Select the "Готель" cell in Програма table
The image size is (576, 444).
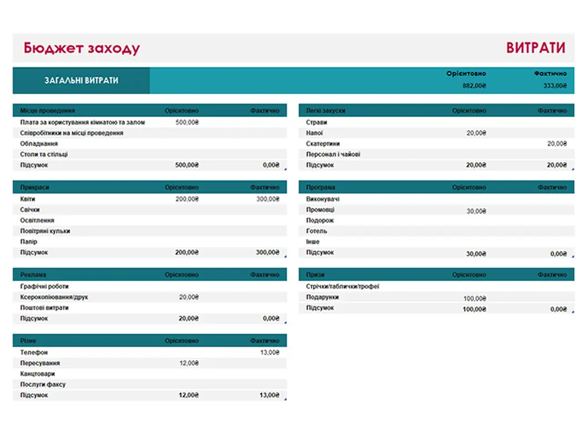[x=316, y=231]
